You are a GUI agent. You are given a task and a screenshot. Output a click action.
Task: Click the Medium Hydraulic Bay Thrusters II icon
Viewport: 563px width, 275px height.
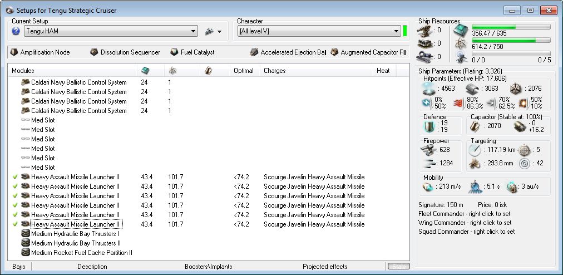[x=25, y=243]
